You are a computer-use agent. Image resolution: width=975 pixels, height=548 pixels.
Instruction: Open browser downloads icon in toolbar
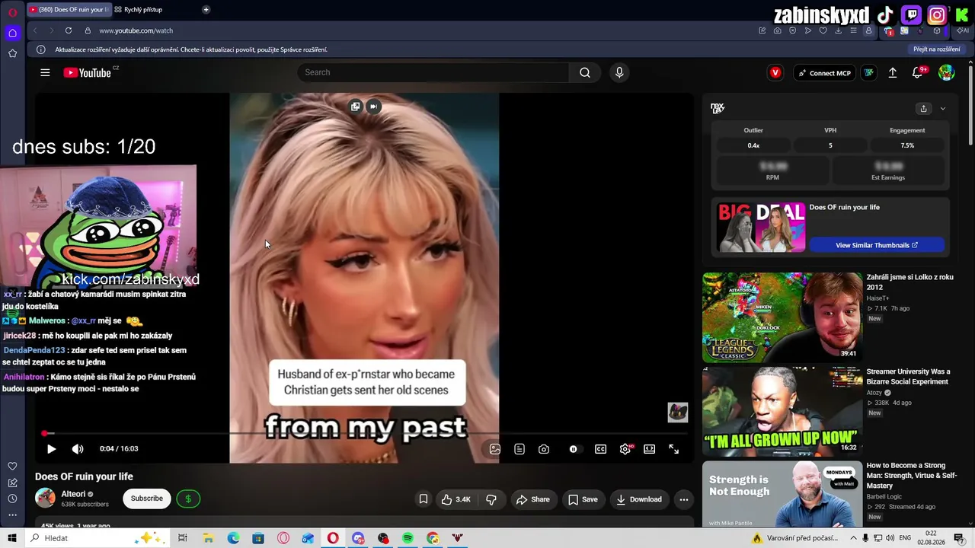coord(838,30)
